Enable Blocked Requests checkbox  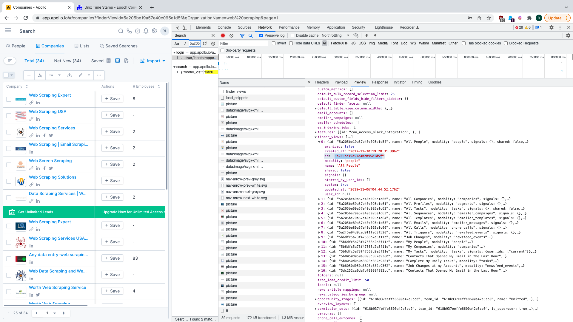point(506,43)
